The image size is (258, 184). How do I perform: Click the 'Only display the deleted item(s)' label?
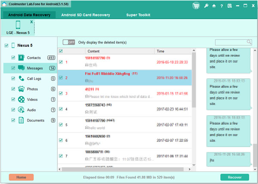point(102,42)
